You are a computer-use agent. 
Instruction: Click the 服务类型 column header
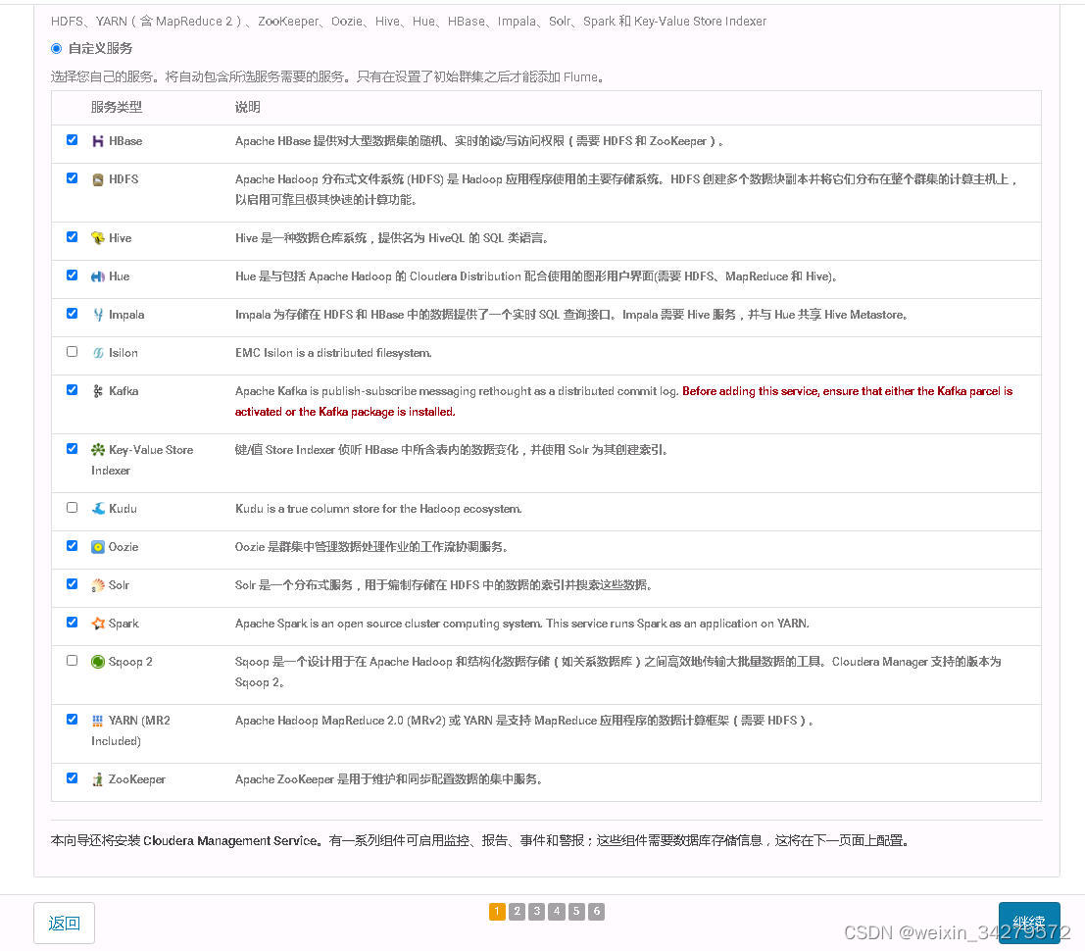pyautogui.click(x=117, y=107)
